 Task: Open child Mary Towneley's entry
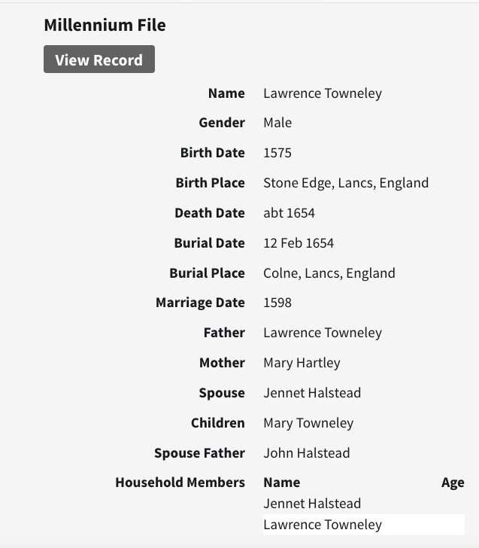308,423
